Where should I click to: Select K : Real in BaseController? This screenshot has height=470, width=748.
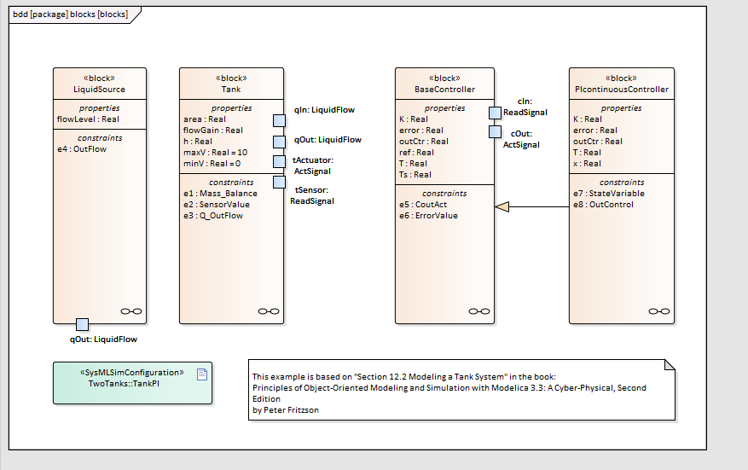(414, 119)
